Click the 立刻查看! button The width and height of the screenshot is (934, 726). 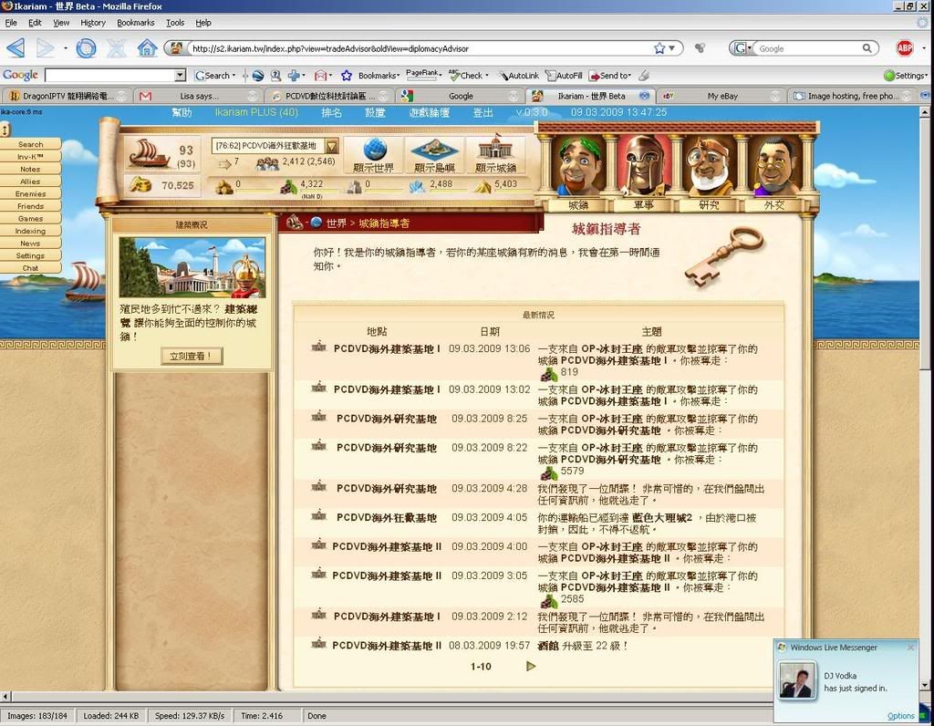[x=192, y=356]
